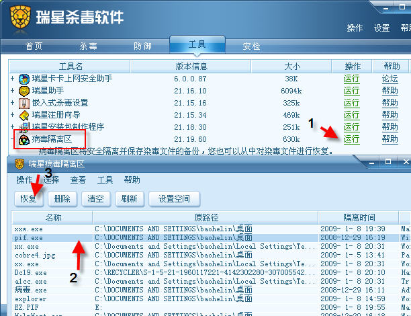Click the 病毒隔离区 tool icon
The image size is (411, 316).
(24, 140)
